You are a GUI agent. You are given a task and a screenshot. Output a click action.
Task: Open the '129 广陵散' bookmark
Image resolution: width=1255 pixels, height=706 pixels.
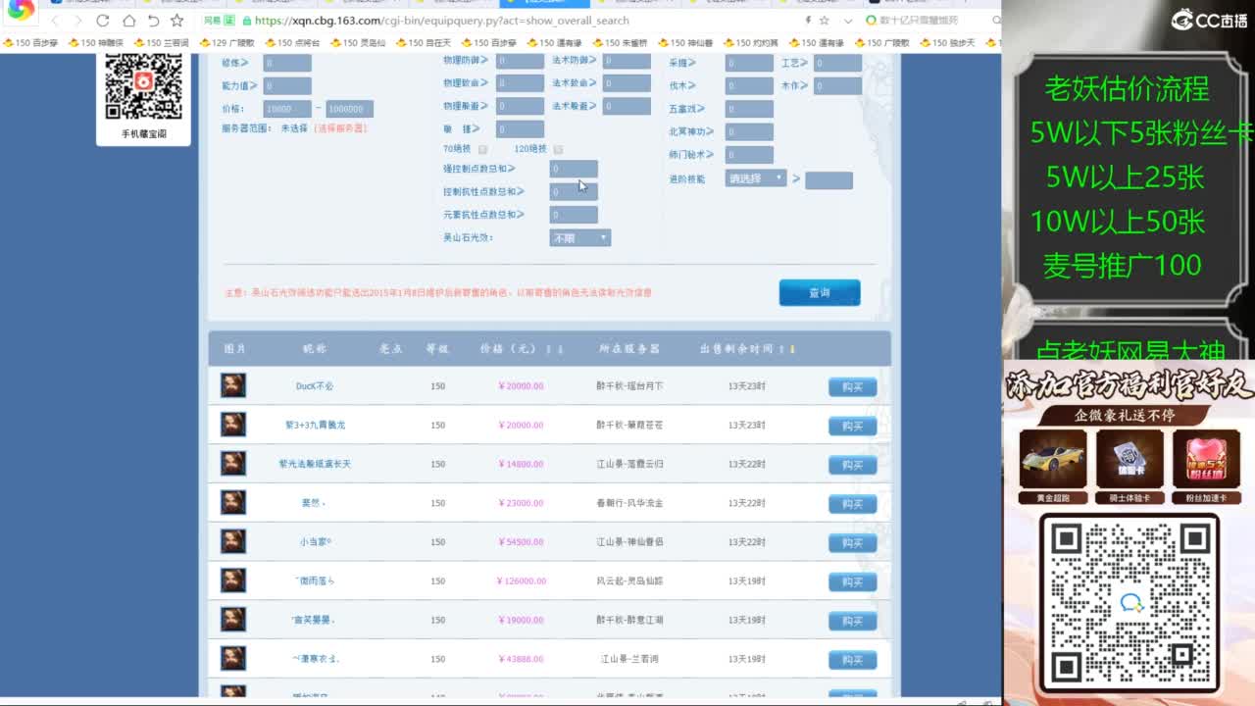226,43
